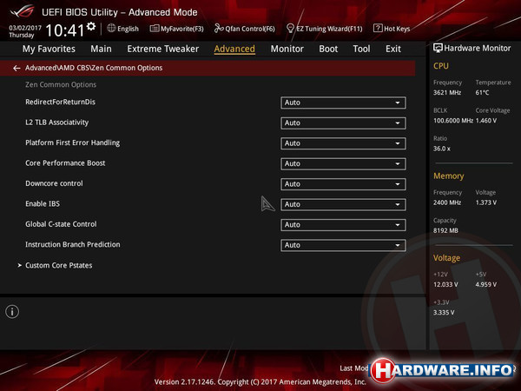Viewport: 521px width, 391px height.
Task: Open Qfan Control(F6) text label
Action: click(250, 29)
